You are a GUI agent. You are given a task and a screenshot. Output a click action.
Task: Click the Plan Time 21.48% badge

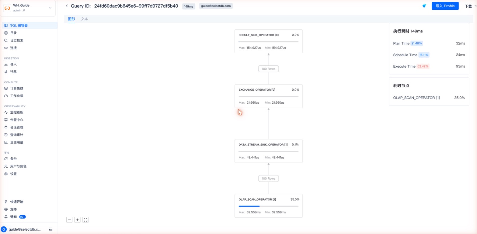(x=416, y=43)
